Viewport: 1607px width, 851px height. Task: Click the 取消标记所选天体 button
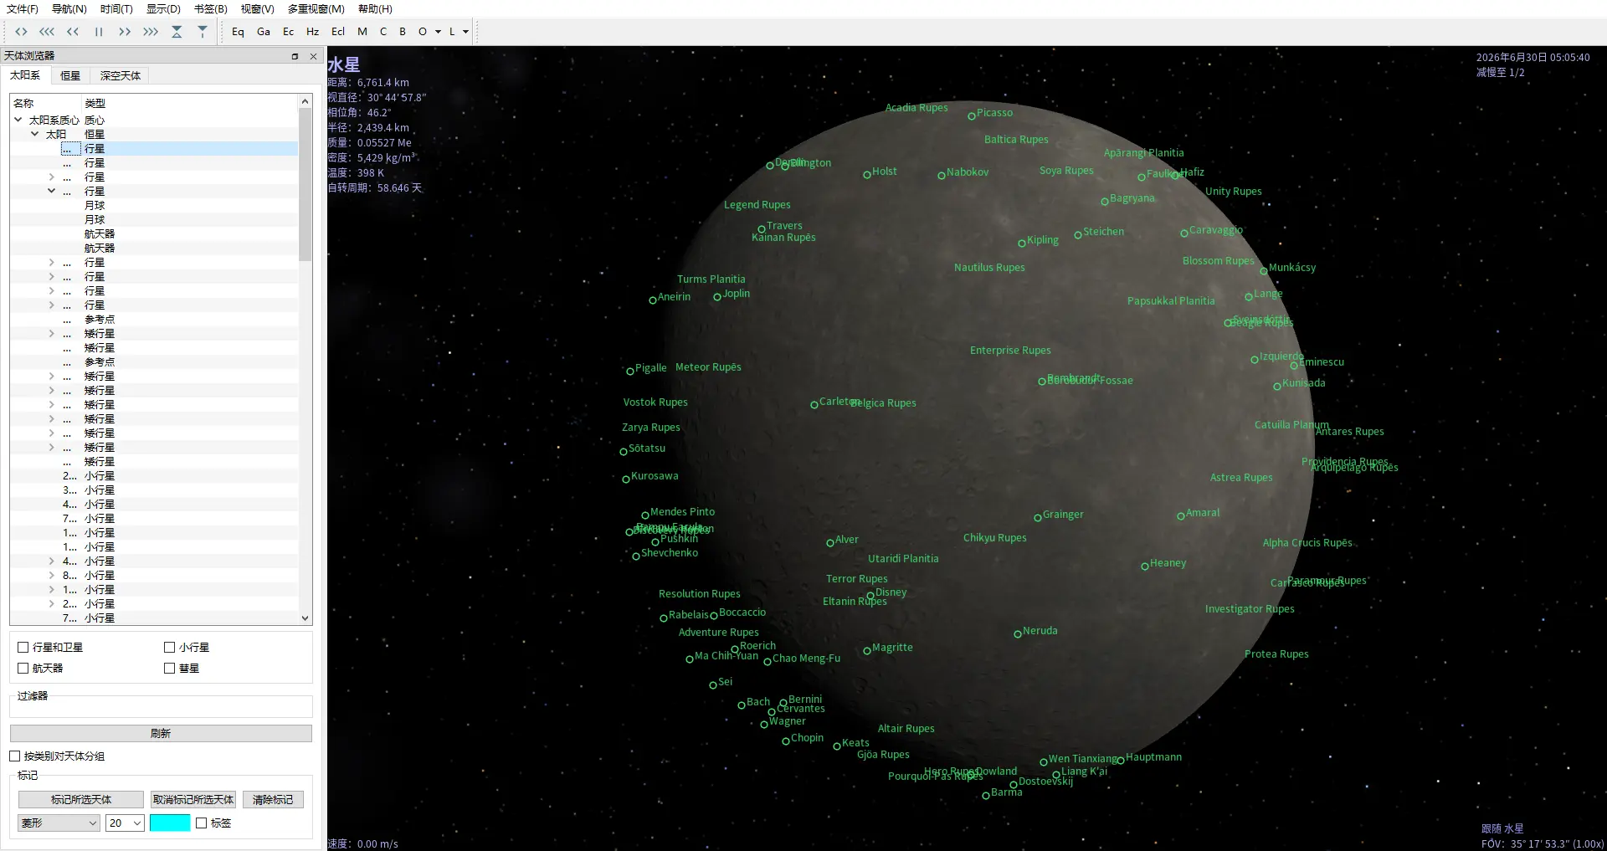[x=193, y=800]
